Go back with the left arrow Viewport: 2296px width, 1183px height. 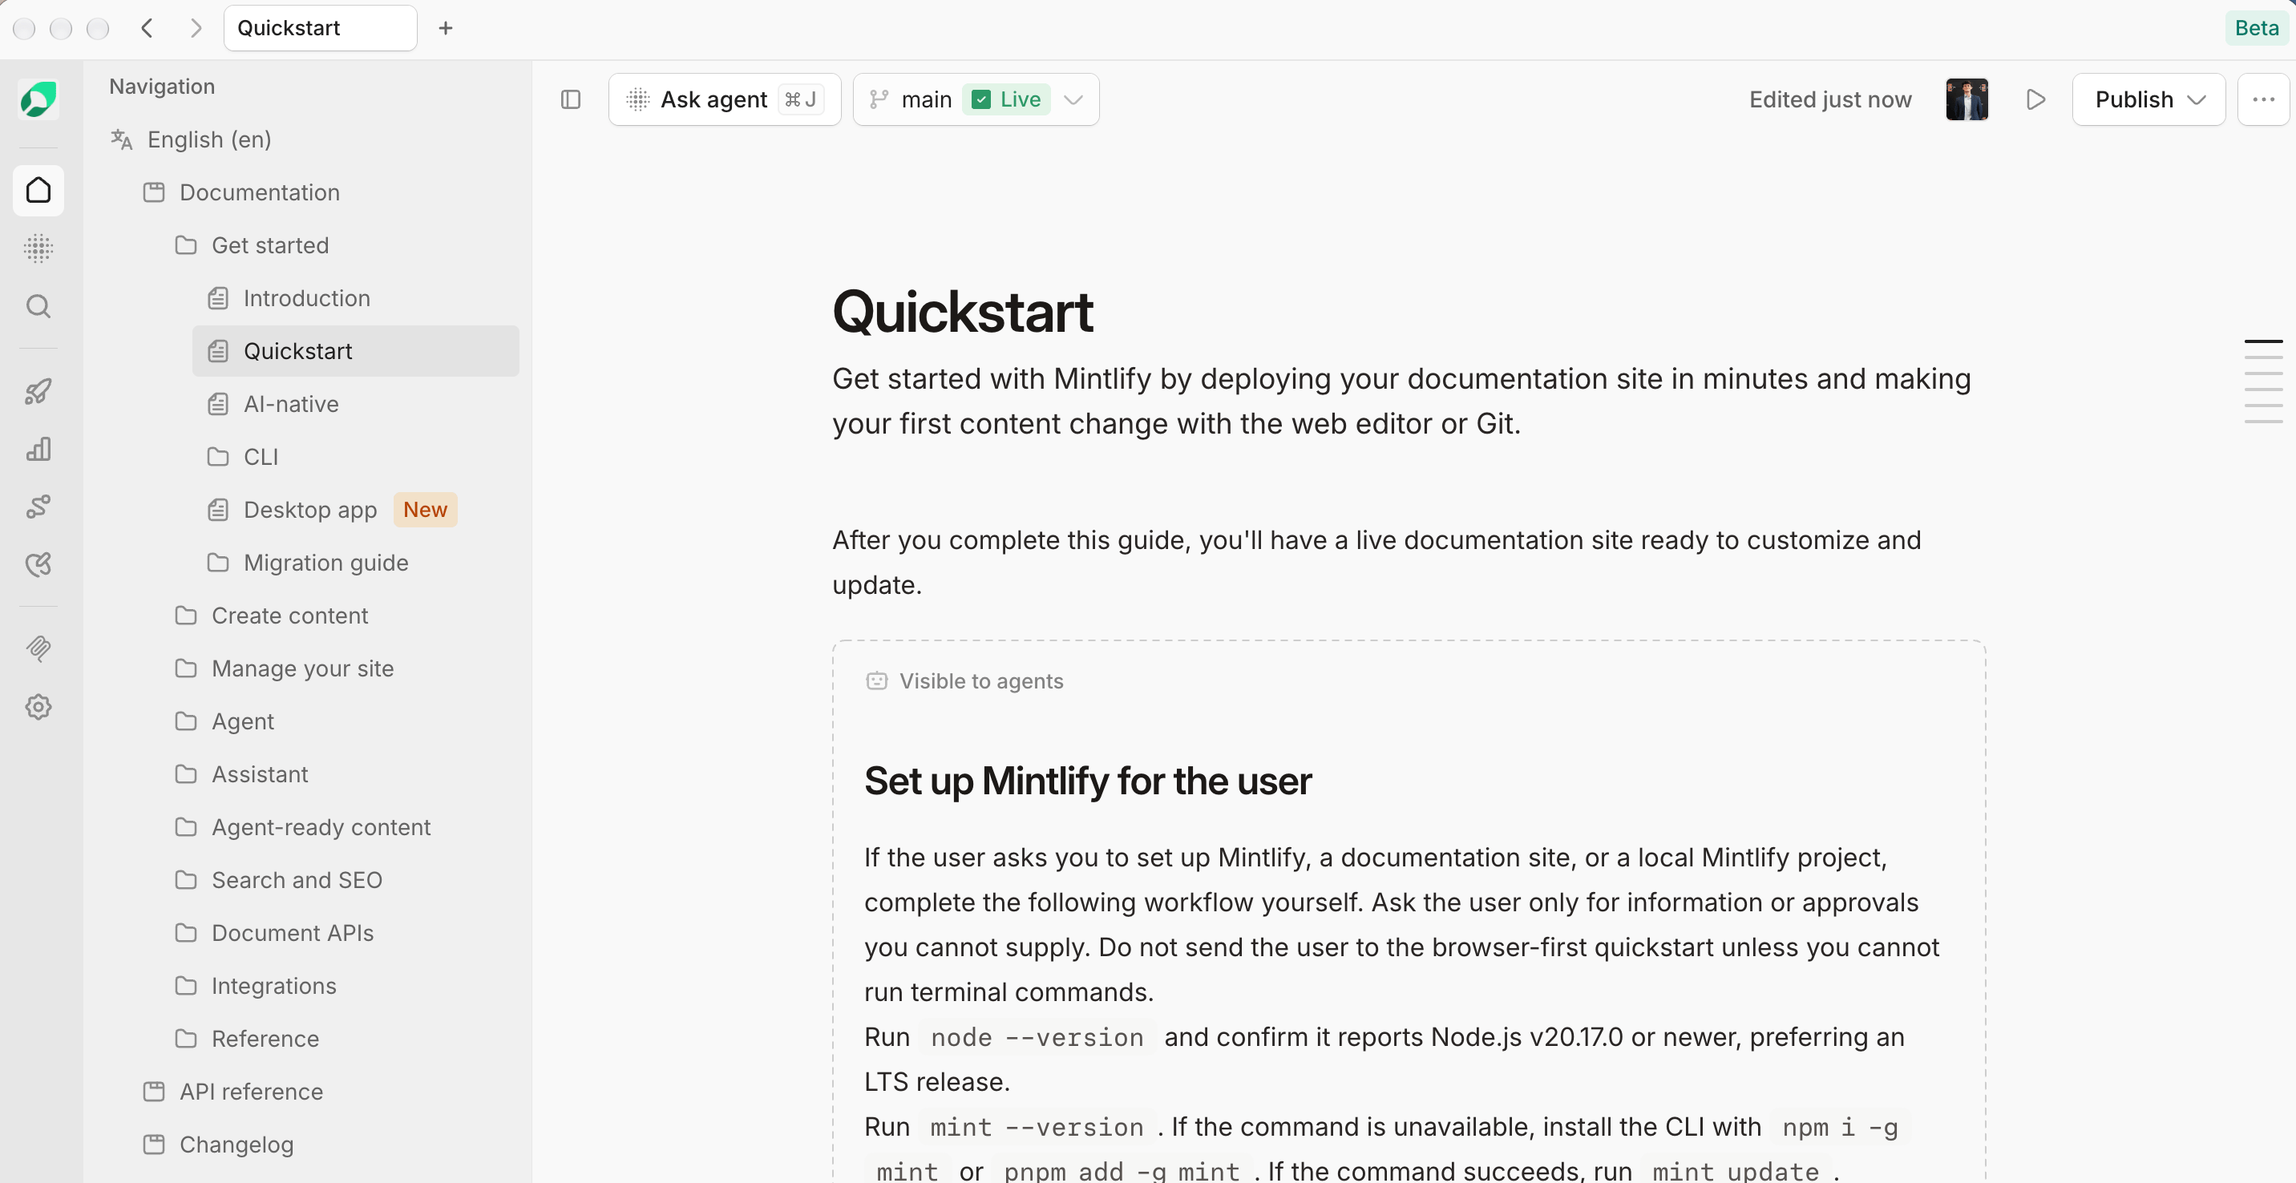[148, 27]
